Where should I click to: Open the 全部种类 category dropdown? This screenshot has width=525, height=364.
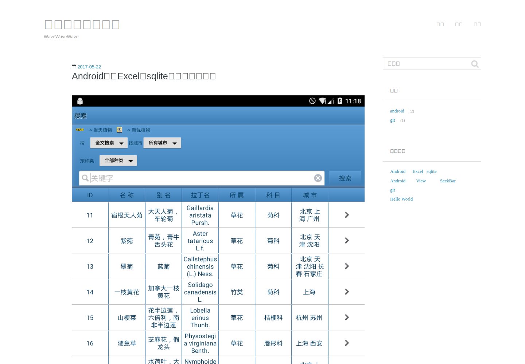tap(118, 161)
